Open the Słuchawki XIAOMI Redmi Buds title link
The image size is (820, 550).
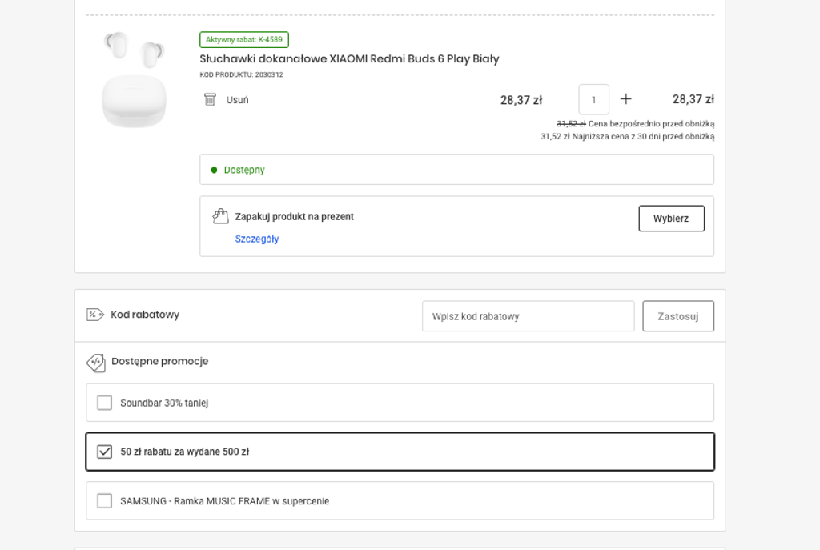(x=349, y=58)
